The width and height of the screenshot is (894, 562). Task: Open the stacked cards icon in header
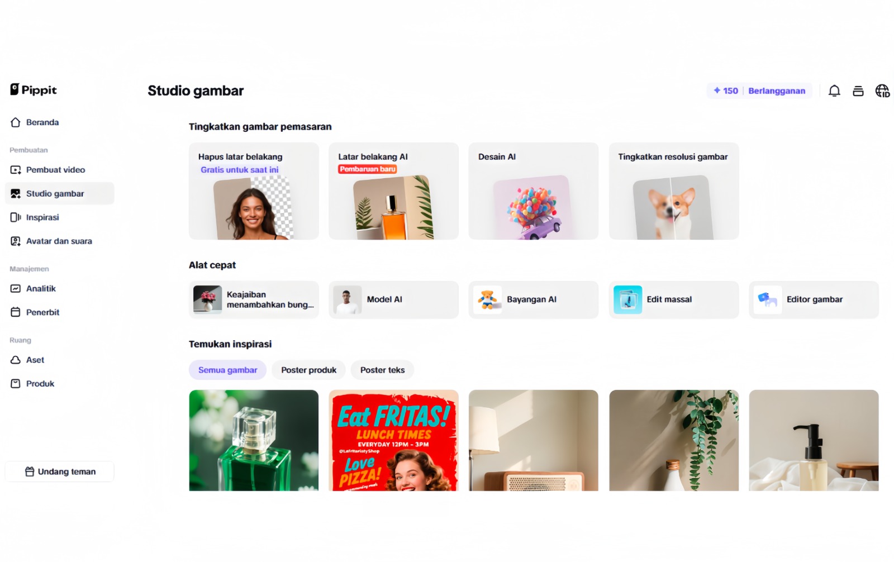point(858,91)
